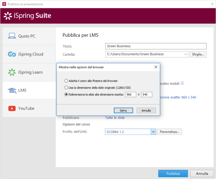Click the 'Titolo:' label
Viewport: 216px width, 179px height.
[x=68, y=46]
